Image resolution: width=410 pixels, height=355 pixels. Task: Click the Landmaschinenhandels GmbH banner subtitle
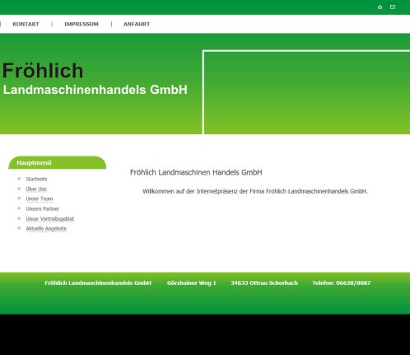coord(96,90)
